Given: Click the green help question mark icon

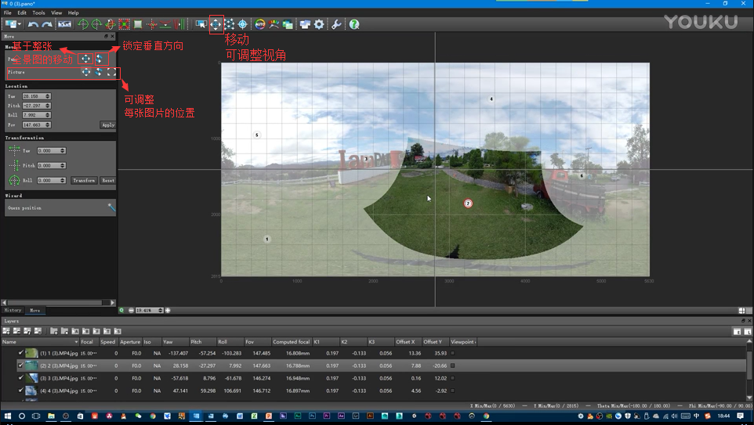Looking at the screenshot, I should (x=354, y=25).
